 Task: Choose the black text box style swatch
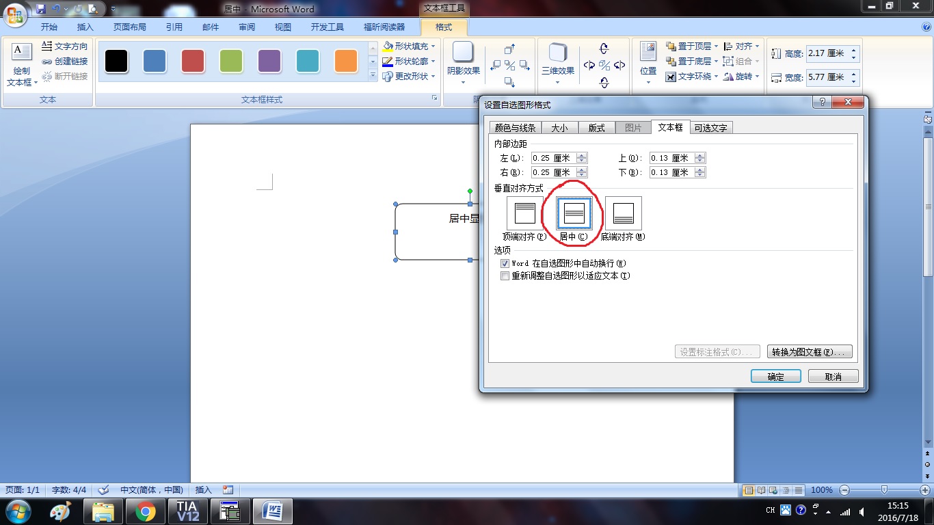pos(116,62)
